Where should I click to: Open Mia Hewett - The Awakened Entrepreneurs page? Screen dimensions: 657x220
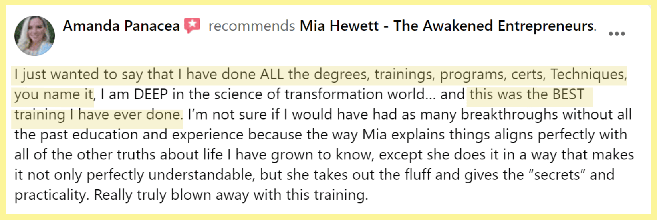447,26
